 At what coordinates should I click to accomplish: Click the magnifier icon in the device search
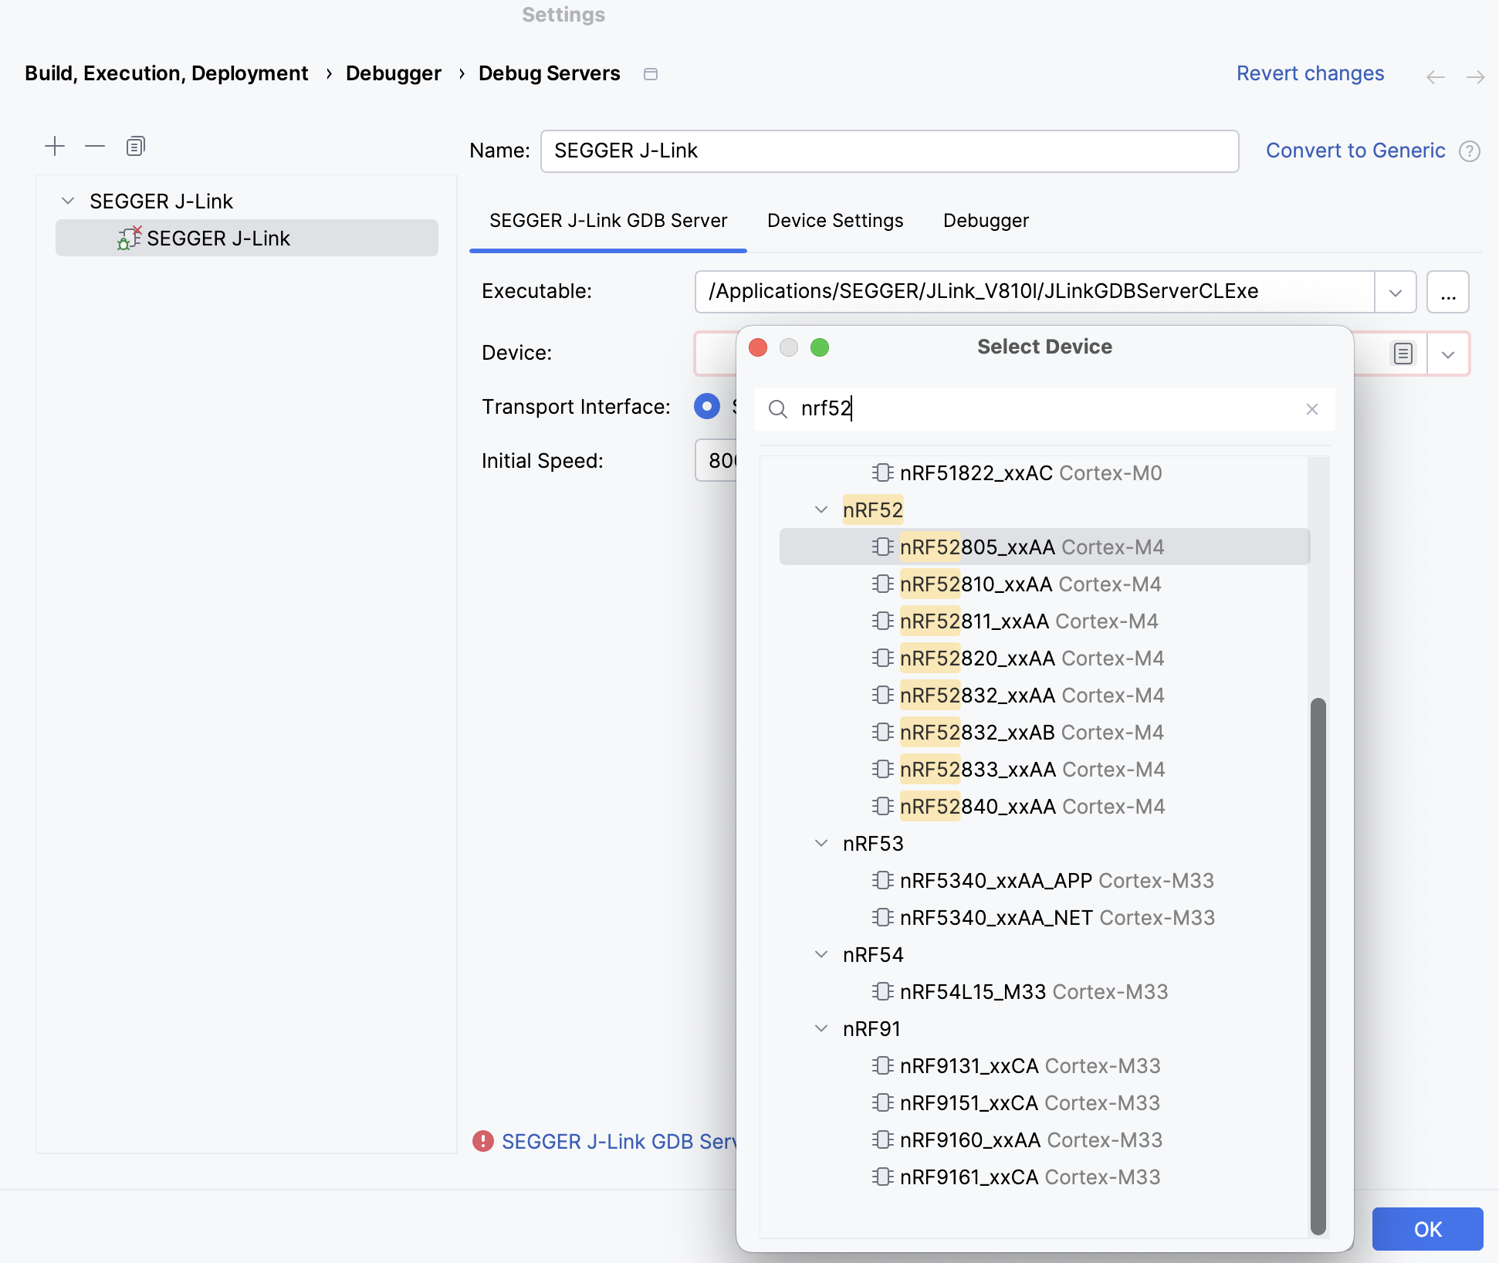point(778,410)
